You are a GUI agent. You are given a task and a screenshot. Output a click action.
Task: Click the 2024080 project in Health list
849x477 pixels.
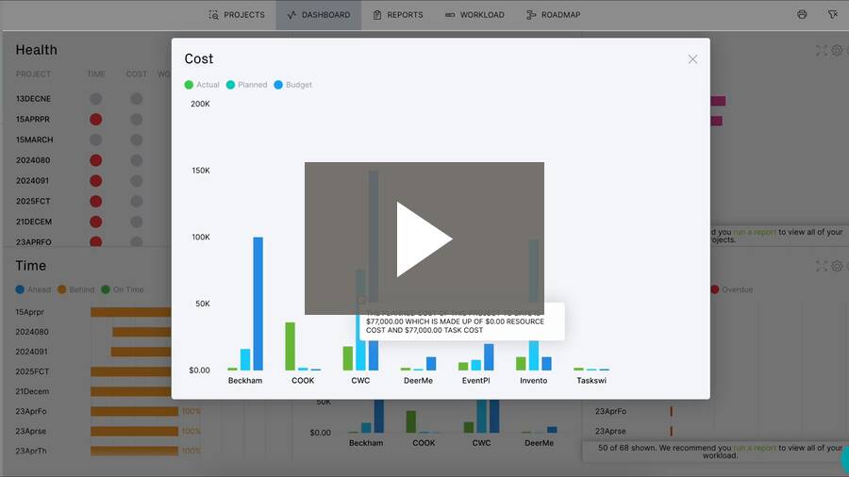33,160
